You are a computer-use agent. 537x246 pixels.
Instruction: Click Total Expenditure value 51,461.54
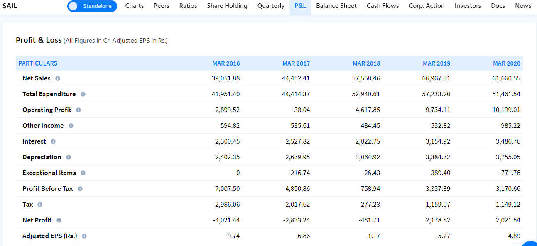[506, 94]
